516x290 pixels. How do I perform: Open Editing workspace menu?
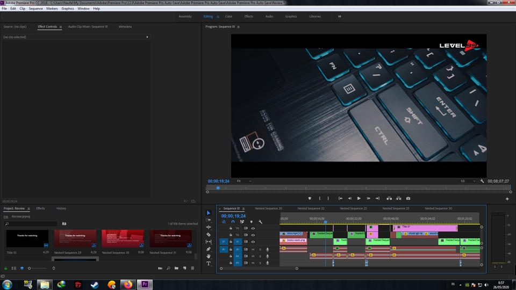(218, 17)
